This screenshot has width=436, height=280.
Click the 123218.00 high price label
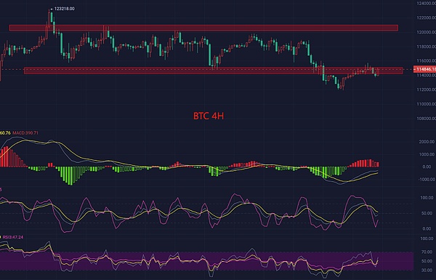[64, 9]
